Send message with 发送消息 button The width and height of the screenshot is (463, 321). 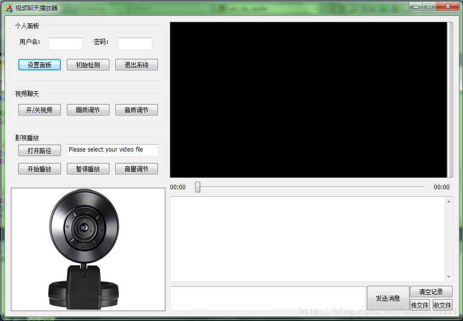(388, 298)
